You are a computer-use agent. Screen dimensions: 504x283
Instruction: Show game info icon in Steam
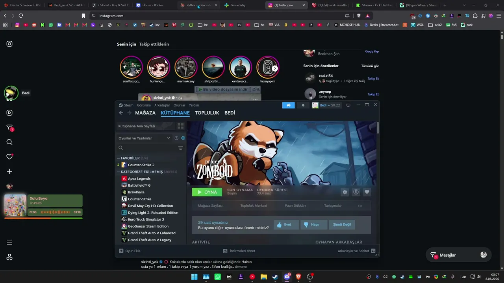point(356,192)
